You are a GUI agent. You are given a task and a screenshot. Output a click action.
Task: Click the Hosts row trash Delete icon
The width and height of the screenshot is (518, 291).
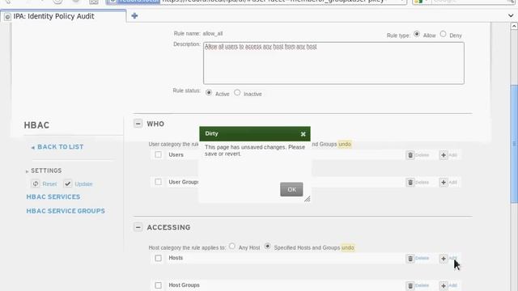[x=410, y=259]
